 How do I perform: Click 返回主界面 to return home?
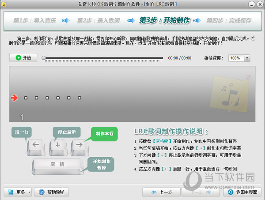pos(242,192)
